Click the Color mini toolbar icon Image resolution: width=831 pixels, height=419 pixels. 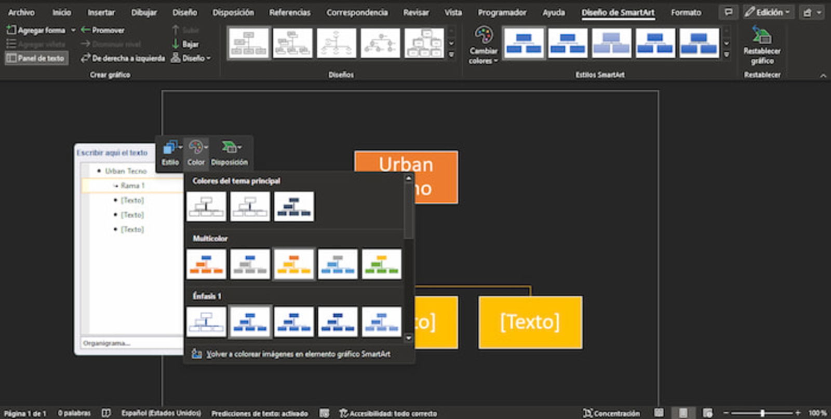196,153
